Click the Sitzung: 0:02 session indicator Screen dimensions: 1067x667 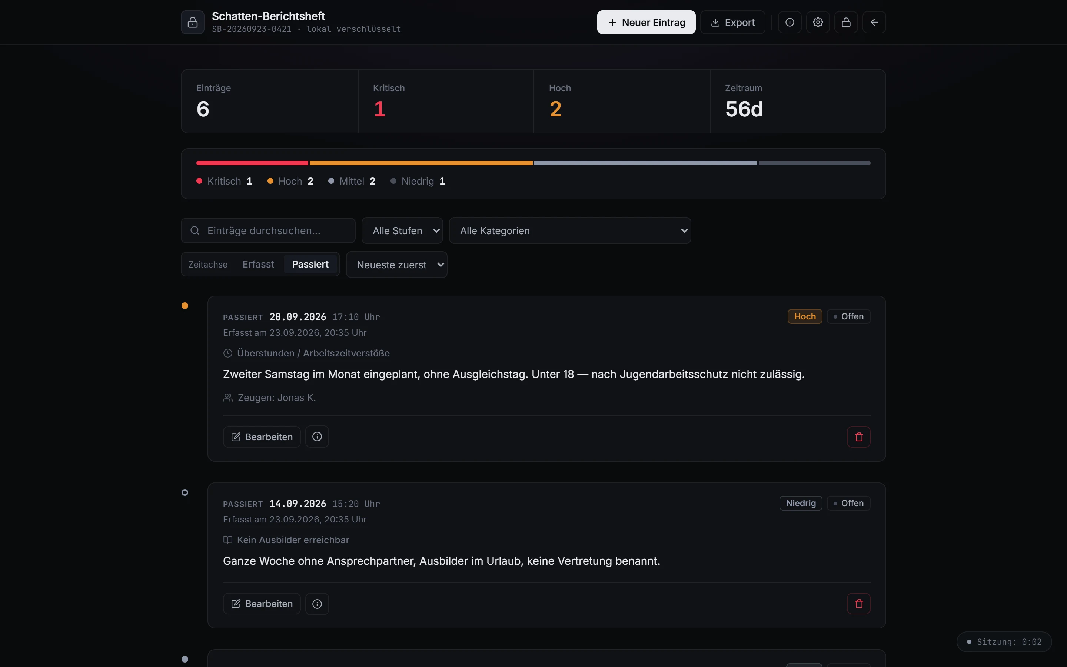click(x=1004, y=642)
